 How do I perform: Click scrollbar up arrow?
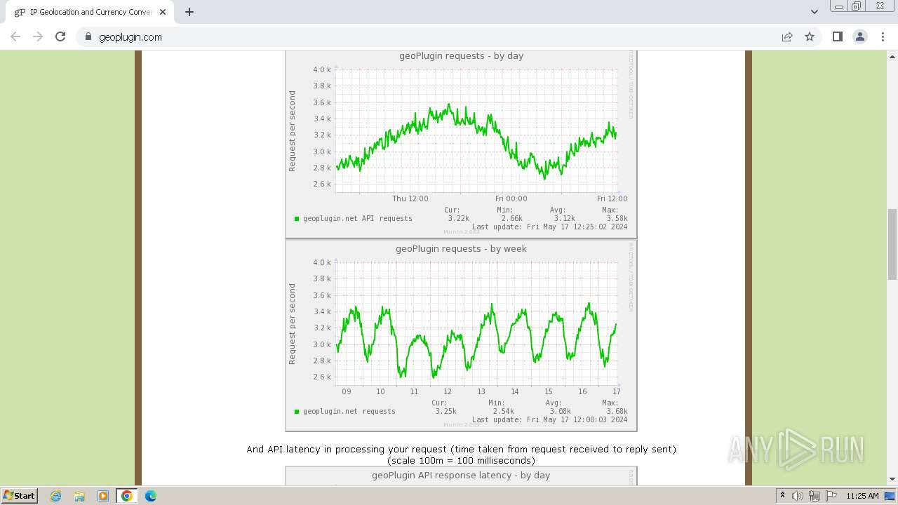click(892, 55)
